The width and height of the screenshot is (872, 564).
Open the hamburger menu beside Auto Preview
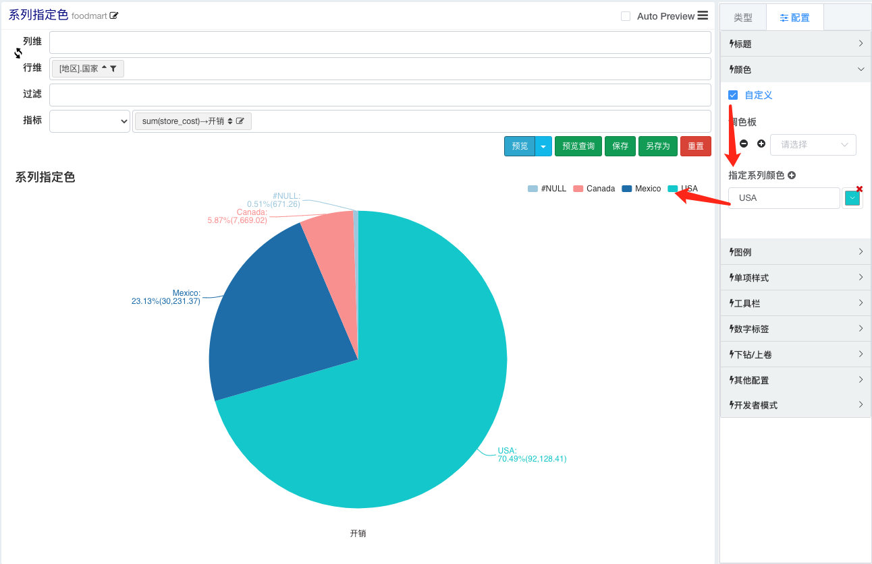[703, 15]
